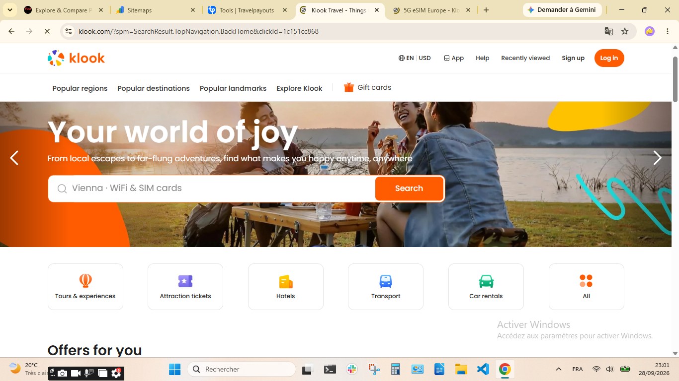
Task: Go back in Chrome
Action: pos(11,31)
